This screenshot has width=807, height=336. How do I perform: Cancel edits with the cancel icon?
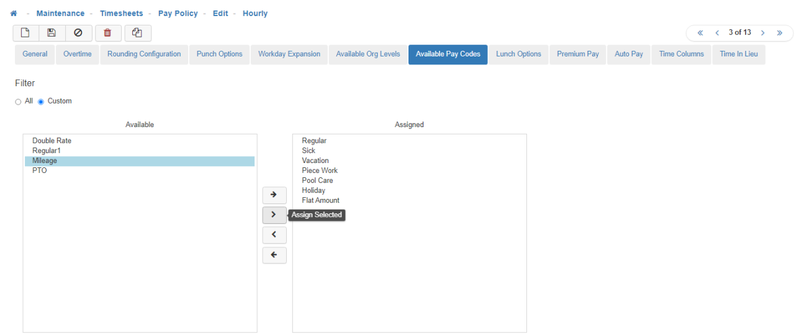[78, 33]
